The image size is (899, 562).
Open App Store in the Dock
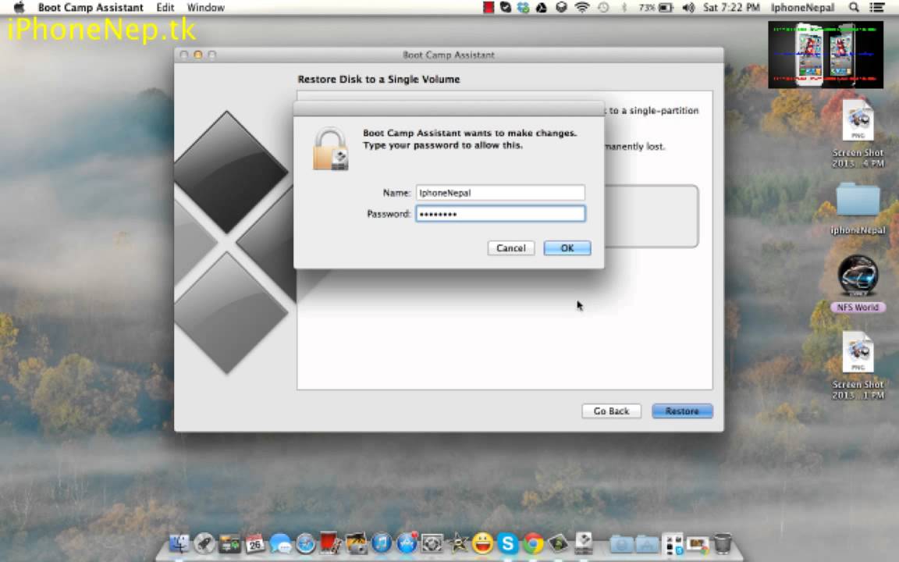pyautogui.click(x=407, y=543)
